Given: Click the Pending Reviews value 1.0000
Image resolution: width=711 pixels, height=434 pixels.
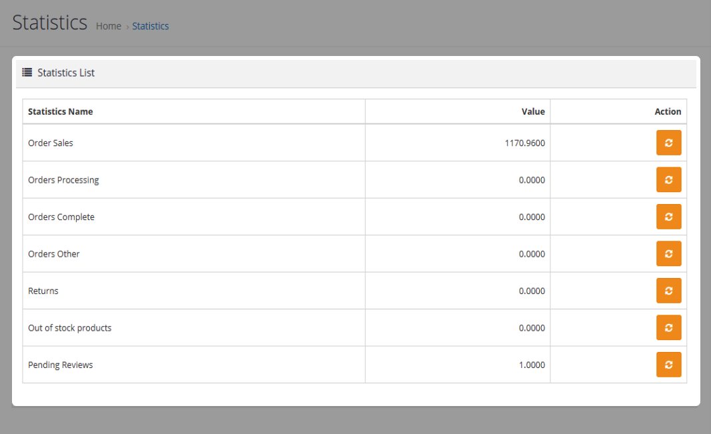Looking at the screenshot, I should [532, 365].
